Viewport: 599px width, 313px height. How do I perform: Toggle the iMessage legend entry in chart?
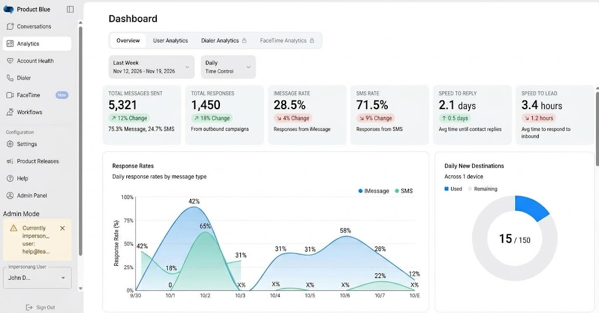point(374,191)
